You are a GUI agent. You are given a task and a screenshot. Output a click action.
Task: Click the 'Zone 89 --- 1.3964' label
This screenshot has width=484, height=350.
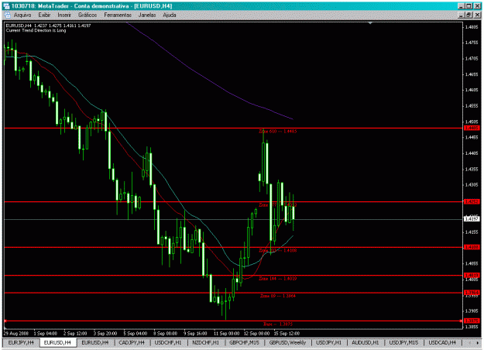coord(277,296)
